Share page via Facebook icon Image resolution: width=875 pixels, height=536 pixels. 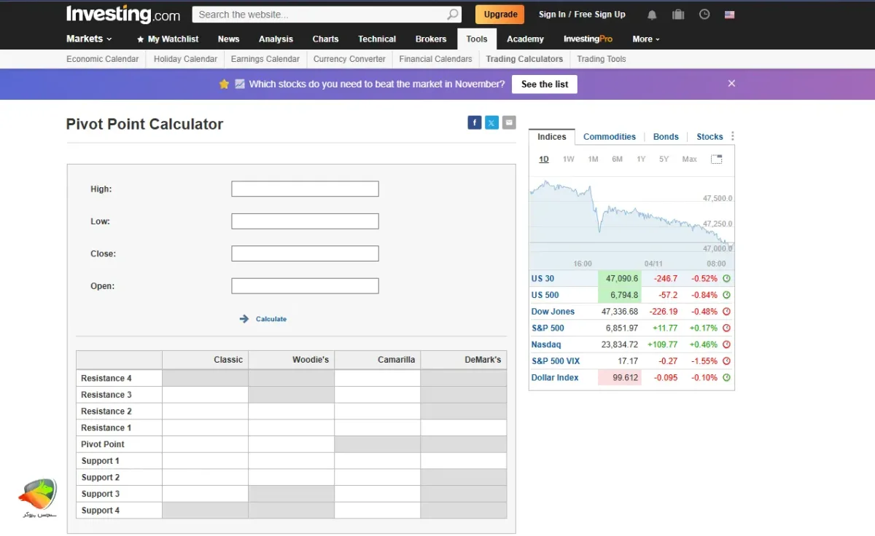(x=475, y=122)
